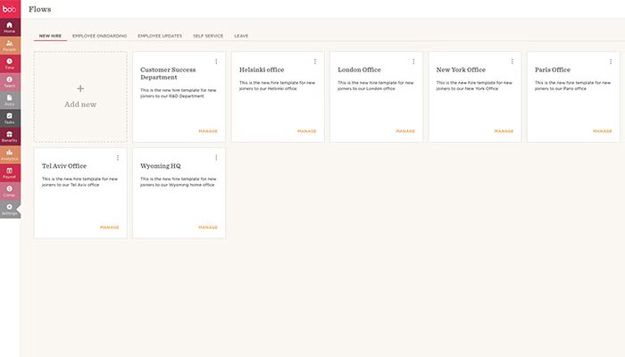Open the Time sidebar icon

(x=9, y=63)
